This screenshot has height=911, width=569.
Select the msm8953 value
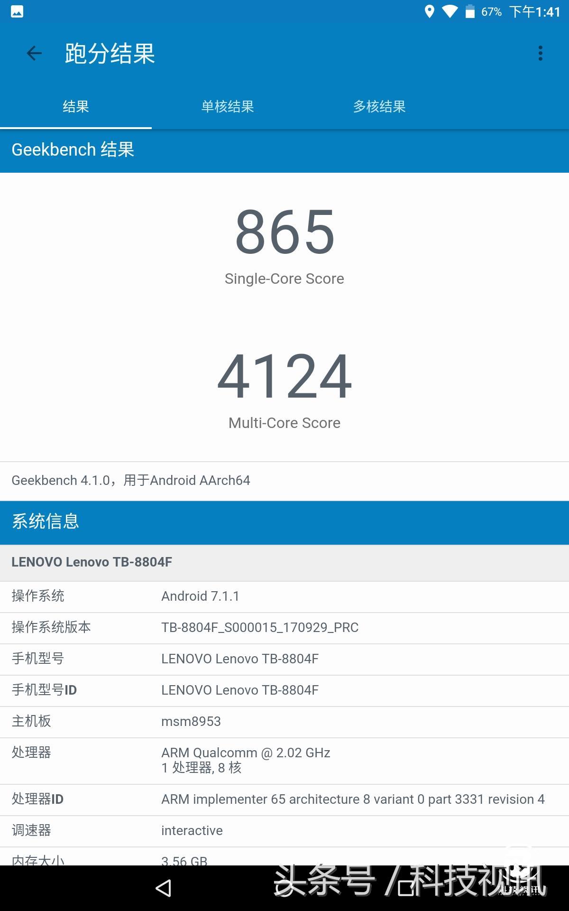191,721
